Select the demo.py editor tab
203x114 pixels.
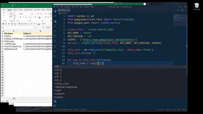[63, 10]
